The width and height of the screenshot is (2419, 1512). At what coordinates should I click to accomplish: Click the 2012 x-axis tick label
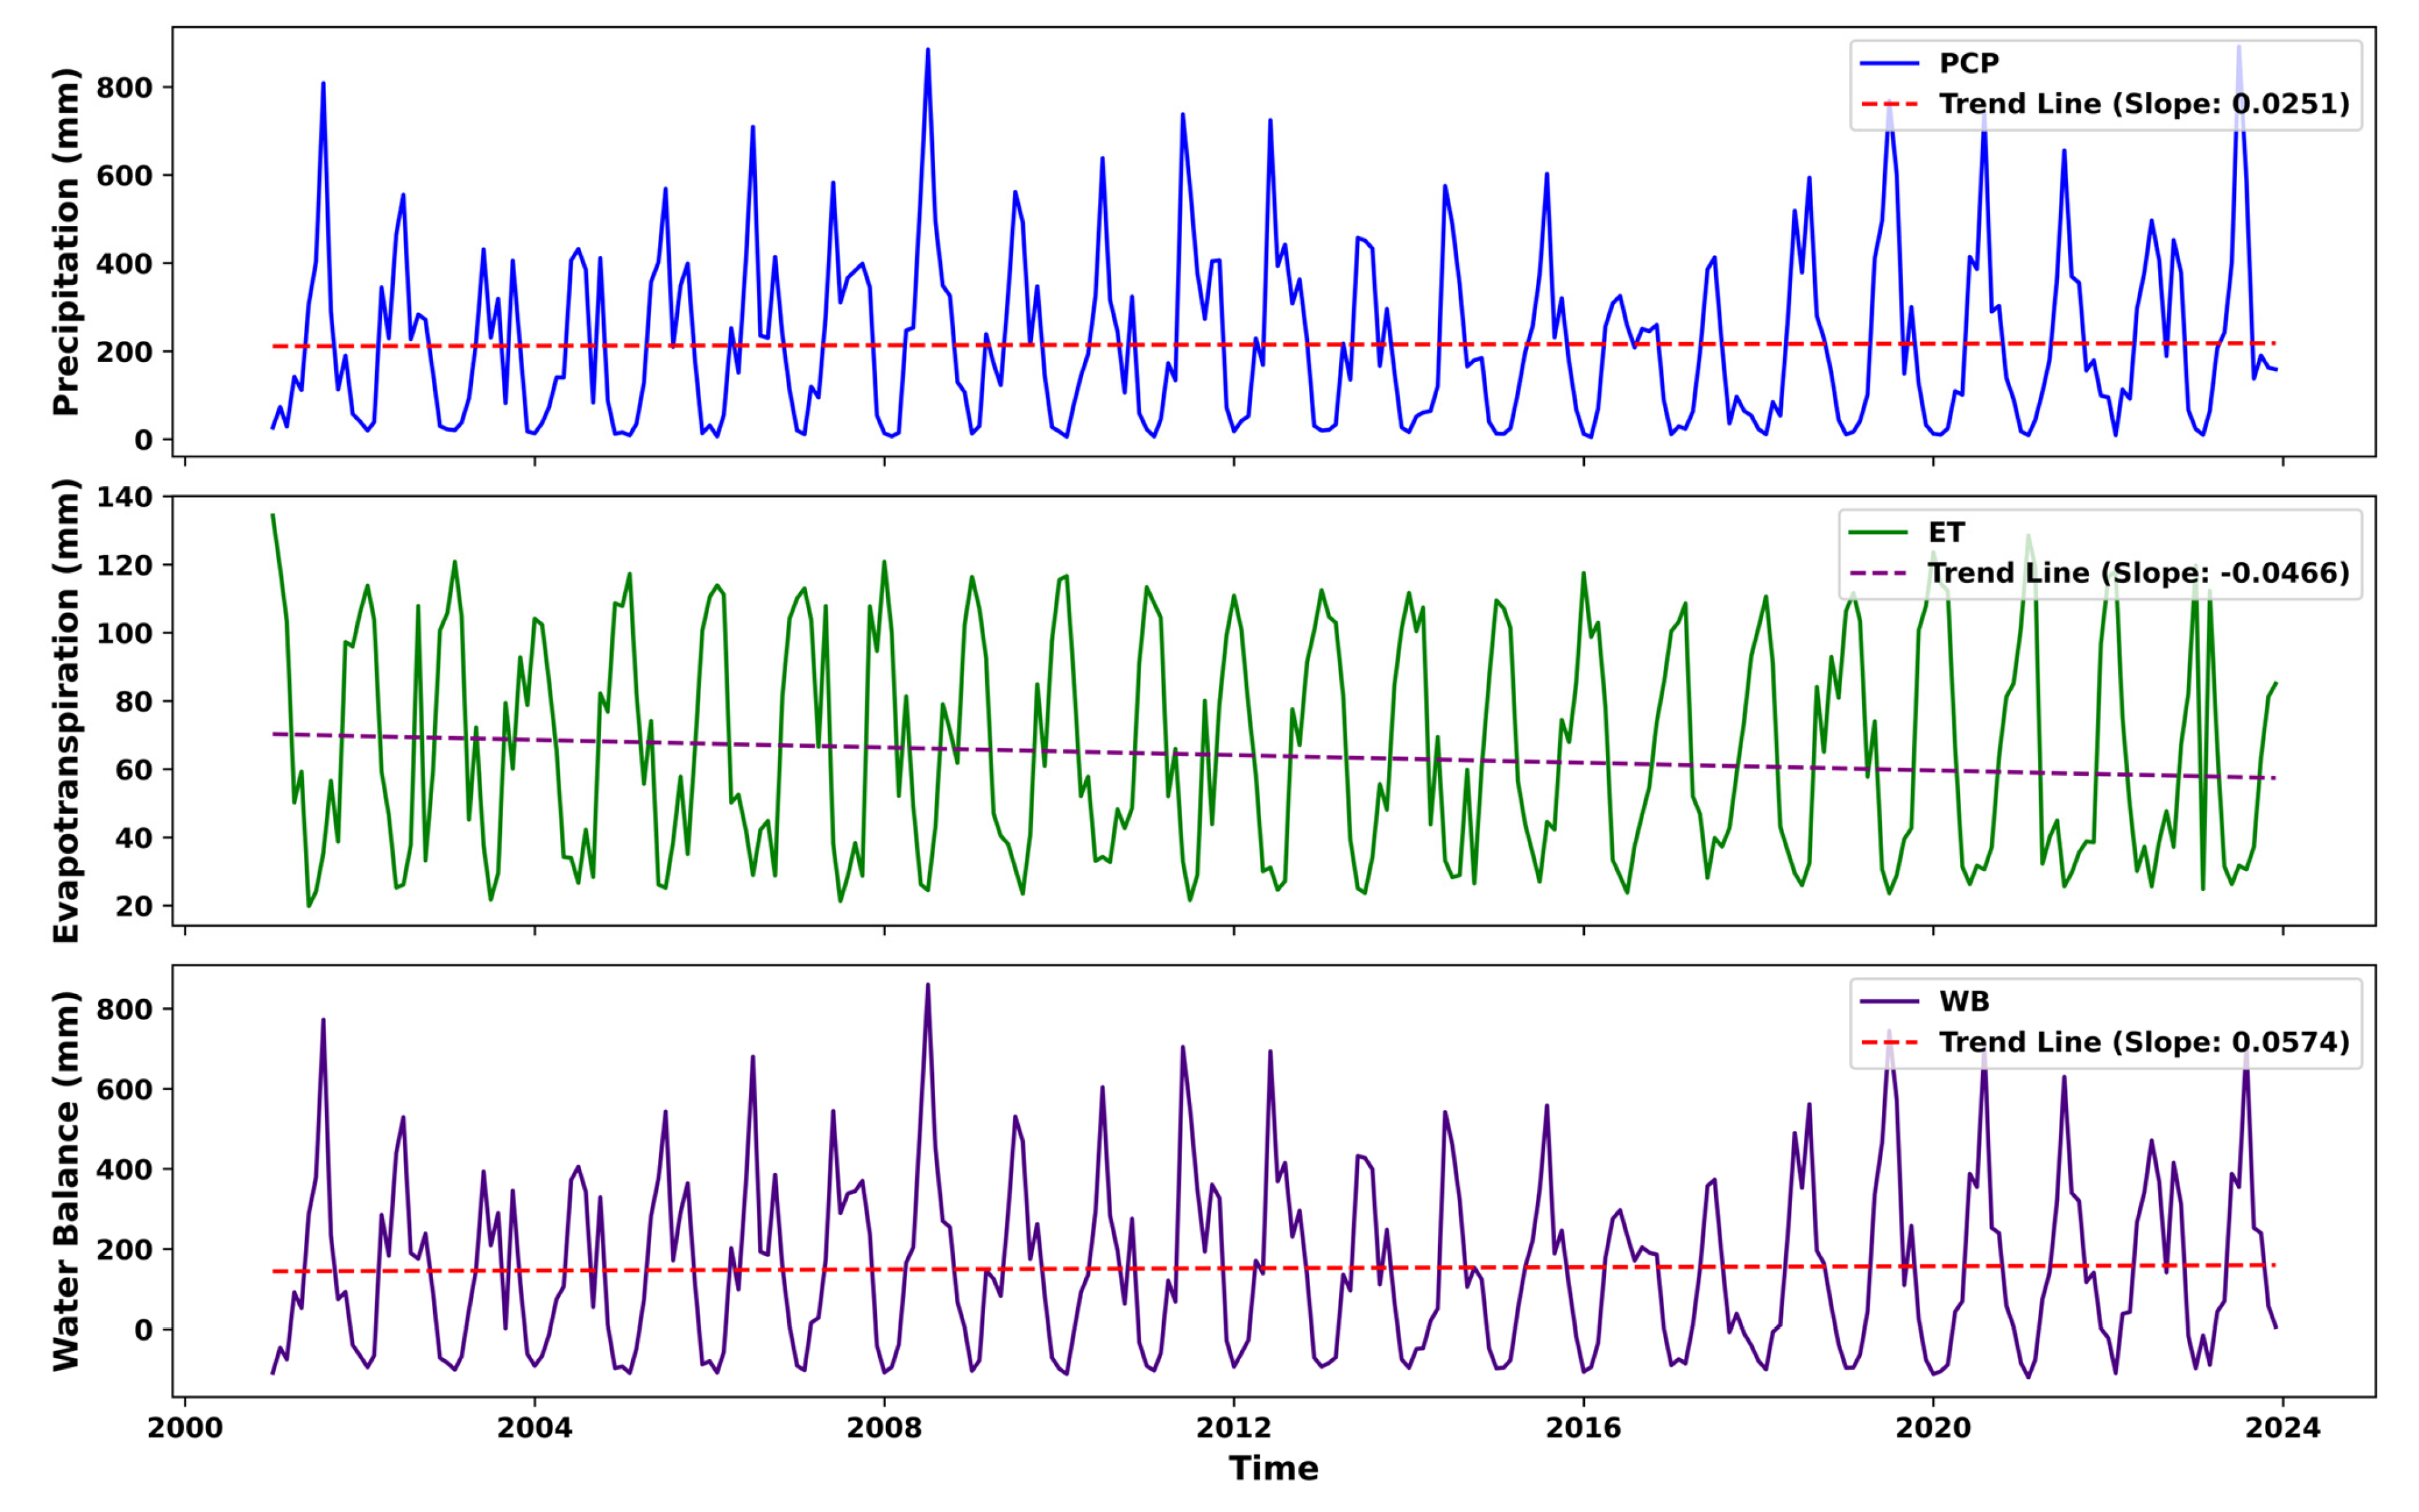1233,1428
